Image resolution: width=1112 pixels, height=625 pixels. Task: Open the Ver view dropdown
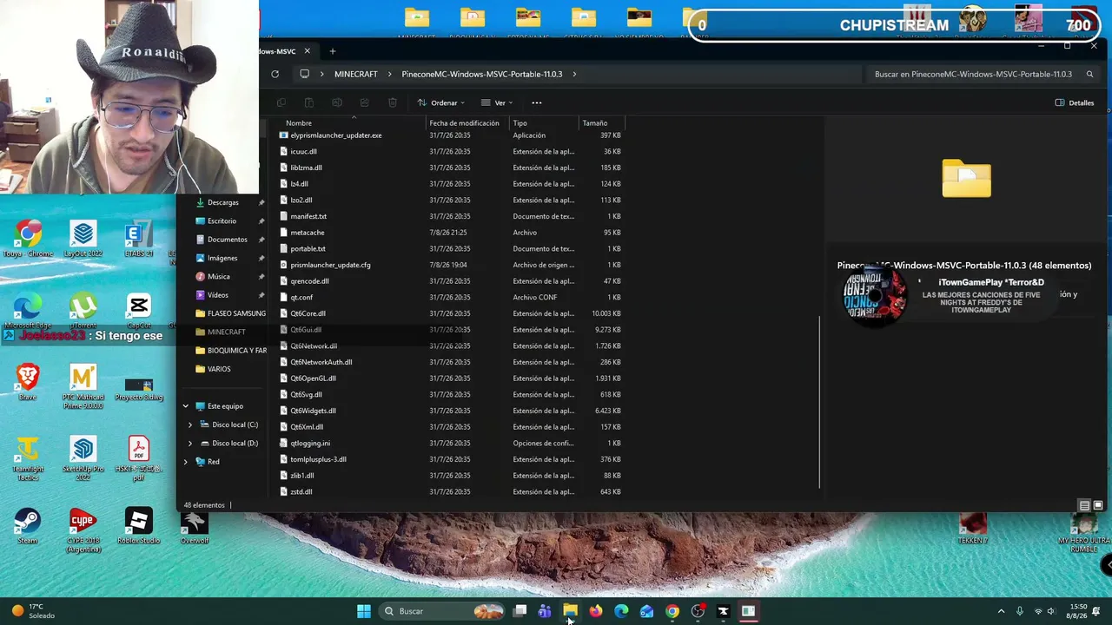[x=497, y=102]
